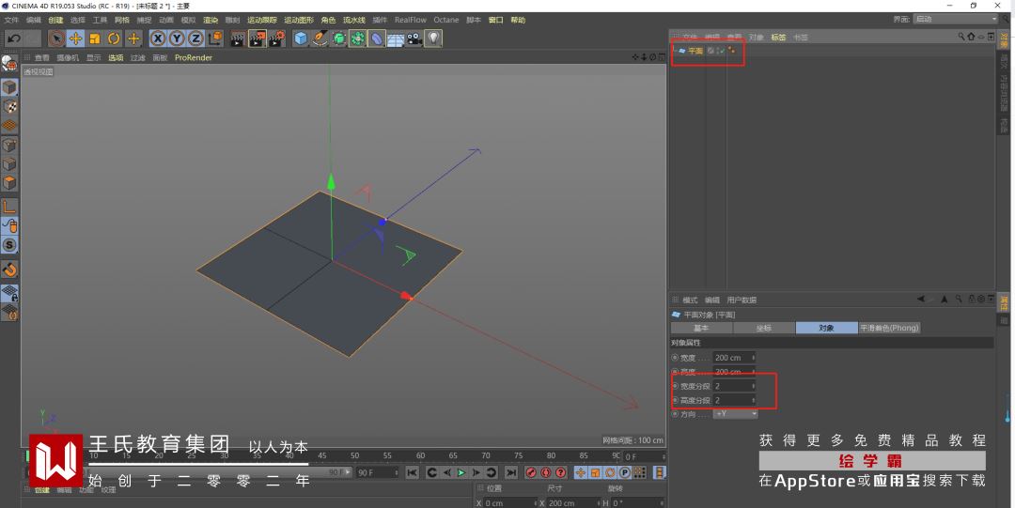
Task: Toggle the X axis lock
Action: pyautogui.click(x=157, y=38)
